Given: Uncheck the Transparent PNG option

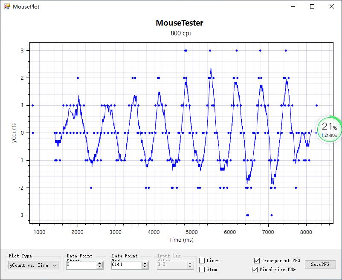Looking at the screenshot, I should click(257, 260).
